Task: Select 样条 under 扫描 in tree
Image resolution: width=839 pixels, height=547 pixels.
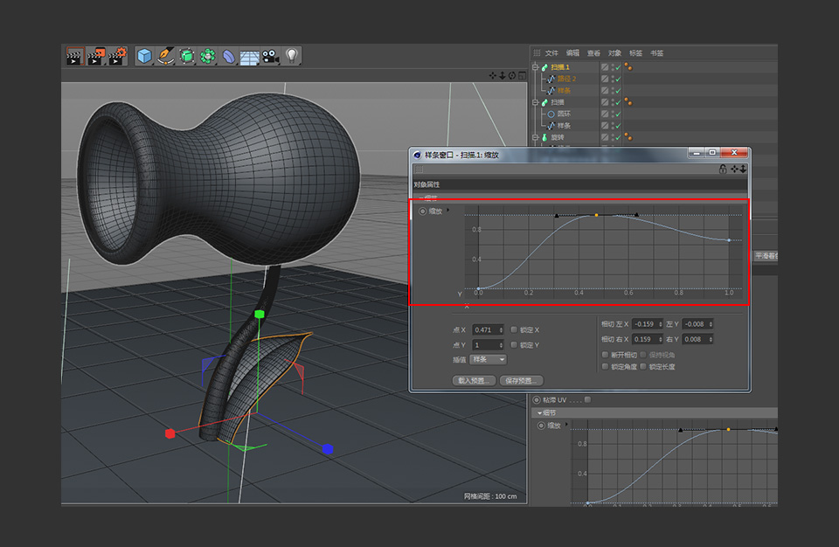Action: tap(564, 126)
